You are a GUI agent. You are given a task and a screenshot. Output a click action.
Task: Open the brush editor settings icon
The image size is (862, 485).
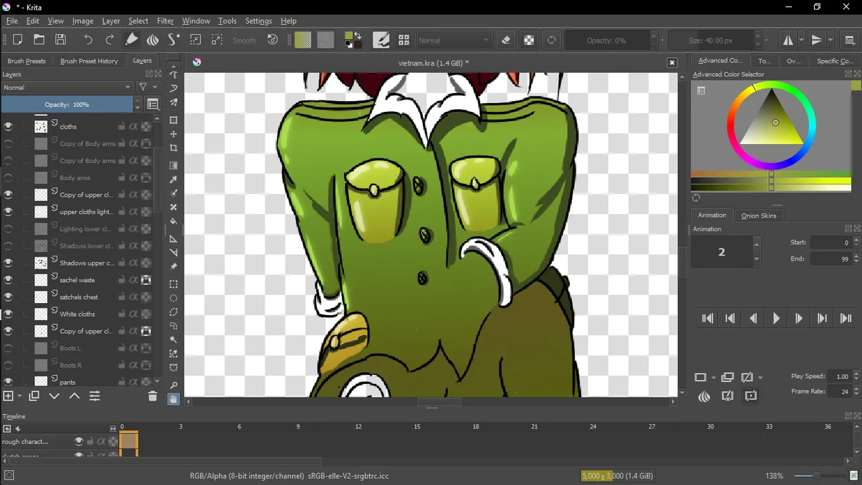381,40
